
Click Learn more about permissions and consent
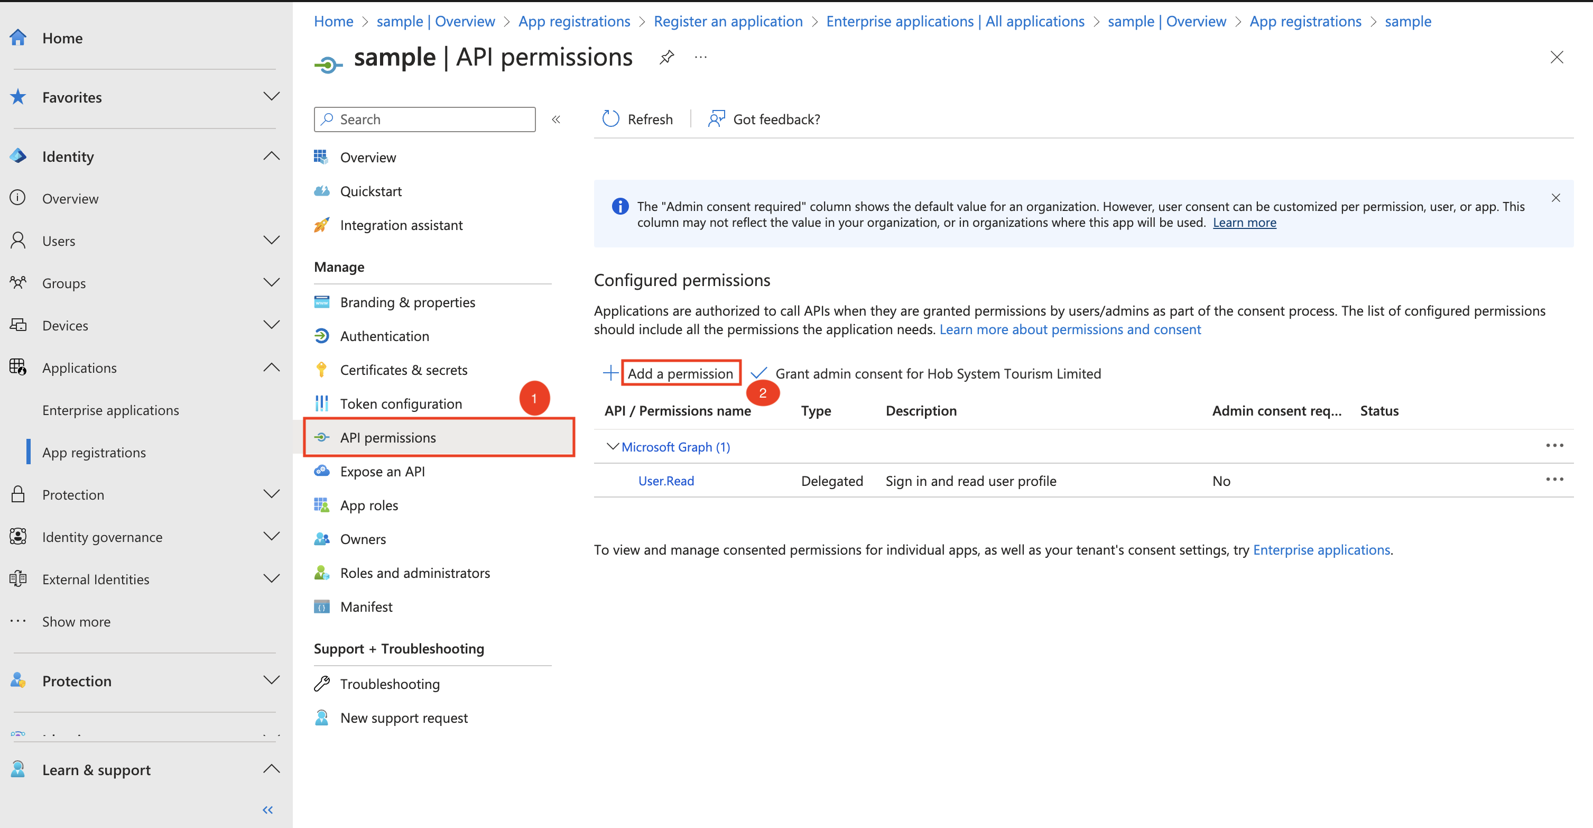pyautogui.click(x=1070, y=329)
